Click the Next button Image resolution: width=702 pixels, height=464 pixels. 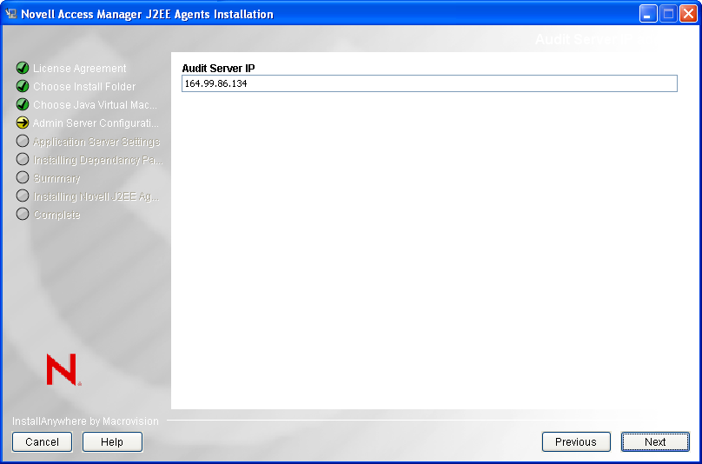pos(655,441)
